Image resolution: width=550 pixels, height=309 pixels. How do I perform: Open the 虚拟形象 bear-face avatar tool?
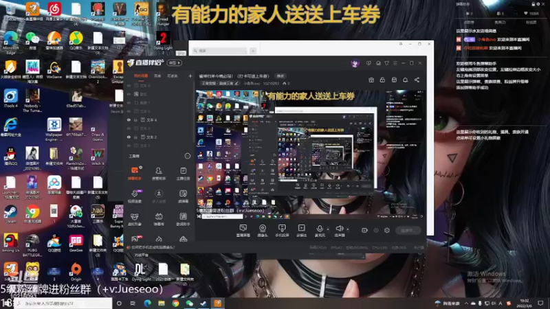135,219
